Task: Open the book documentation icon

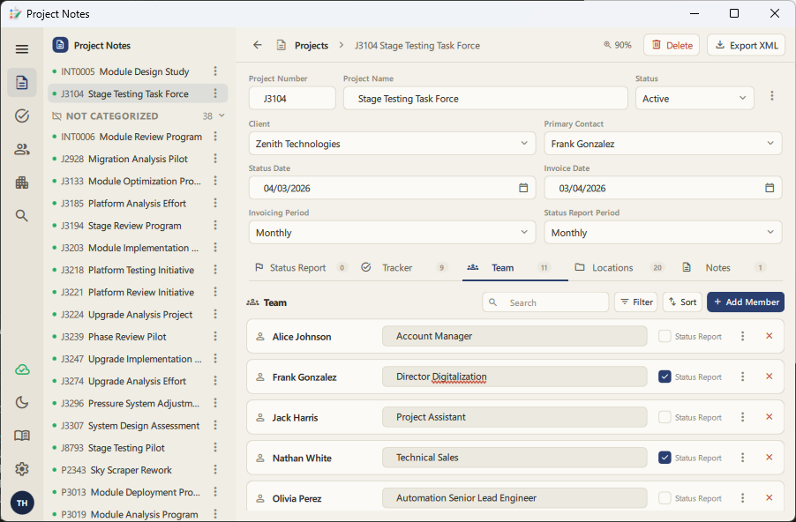Action: click(22, 436)
